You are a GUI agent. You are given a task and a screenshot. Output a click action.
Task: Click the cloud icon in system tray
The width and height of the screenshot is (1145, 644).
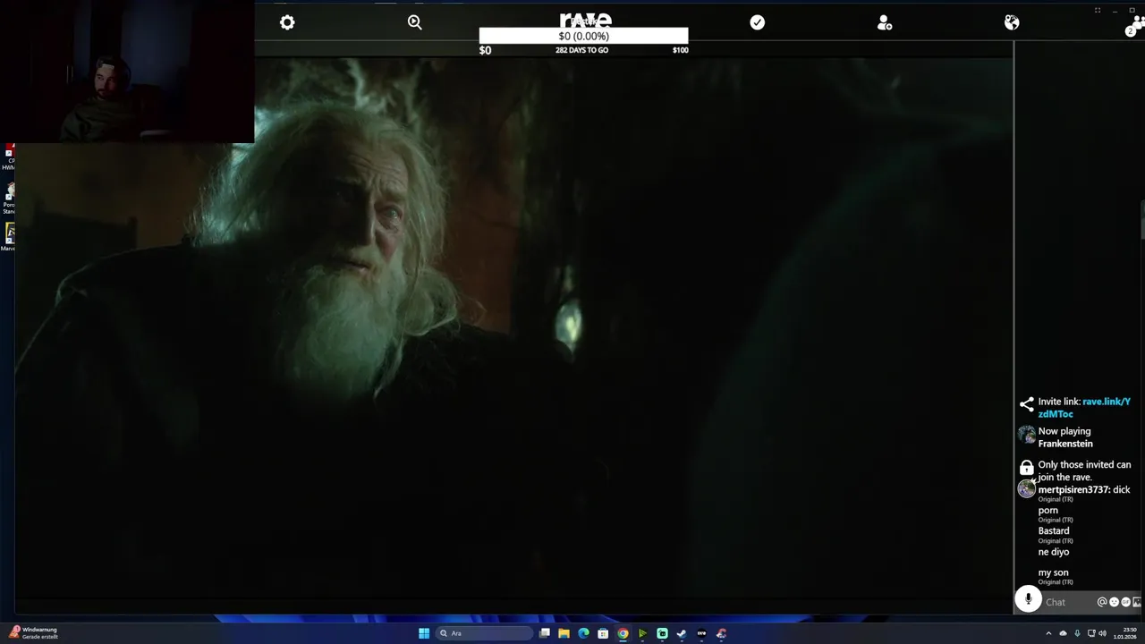click(x=1064, y=633)
